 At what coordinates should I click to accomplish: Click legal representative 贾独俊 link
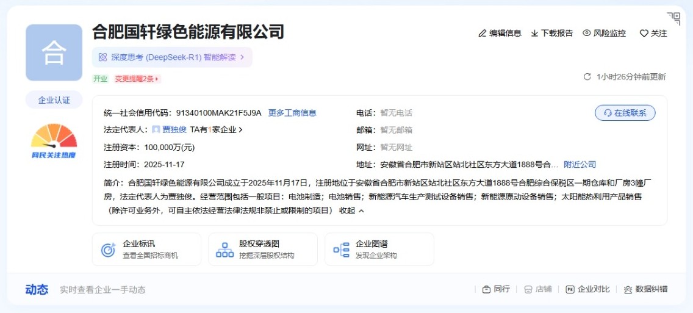coord(174,130)
